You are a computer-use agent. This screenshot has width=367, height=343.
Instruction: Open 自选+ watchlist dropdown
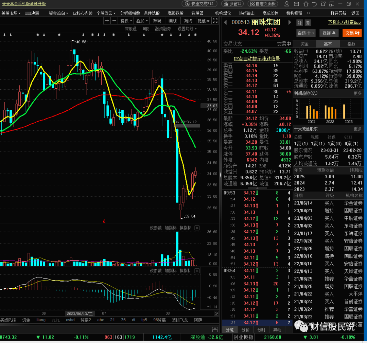[x=306, y=33]
